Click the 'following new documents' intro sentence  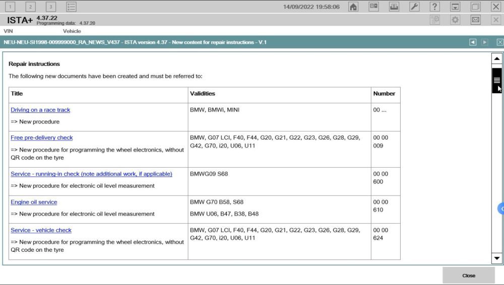pos(105,76)
